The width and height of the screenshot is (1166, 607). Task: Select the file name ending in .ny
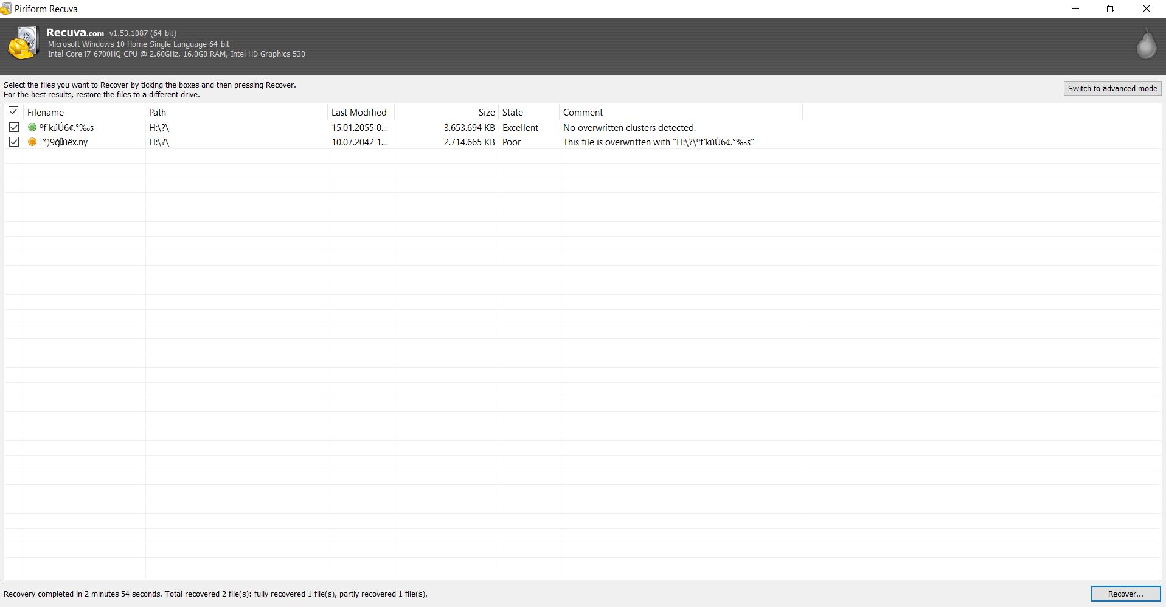click(64, 142)
